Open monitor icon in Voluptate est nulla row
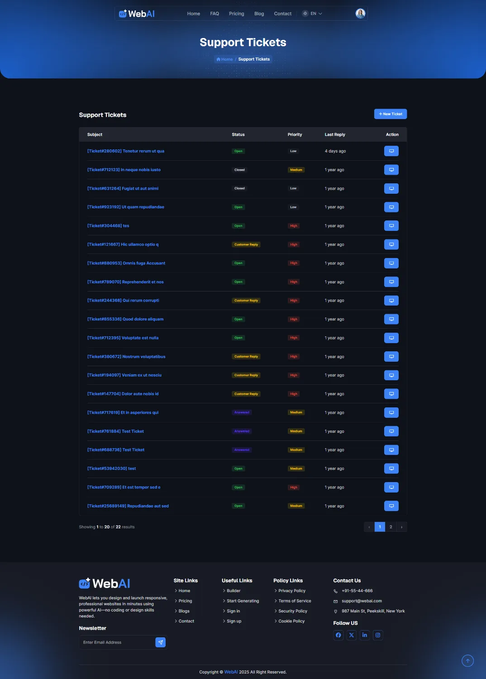This screenshot has width=486, height=679. pyautogui.click(x=391, y=338)
